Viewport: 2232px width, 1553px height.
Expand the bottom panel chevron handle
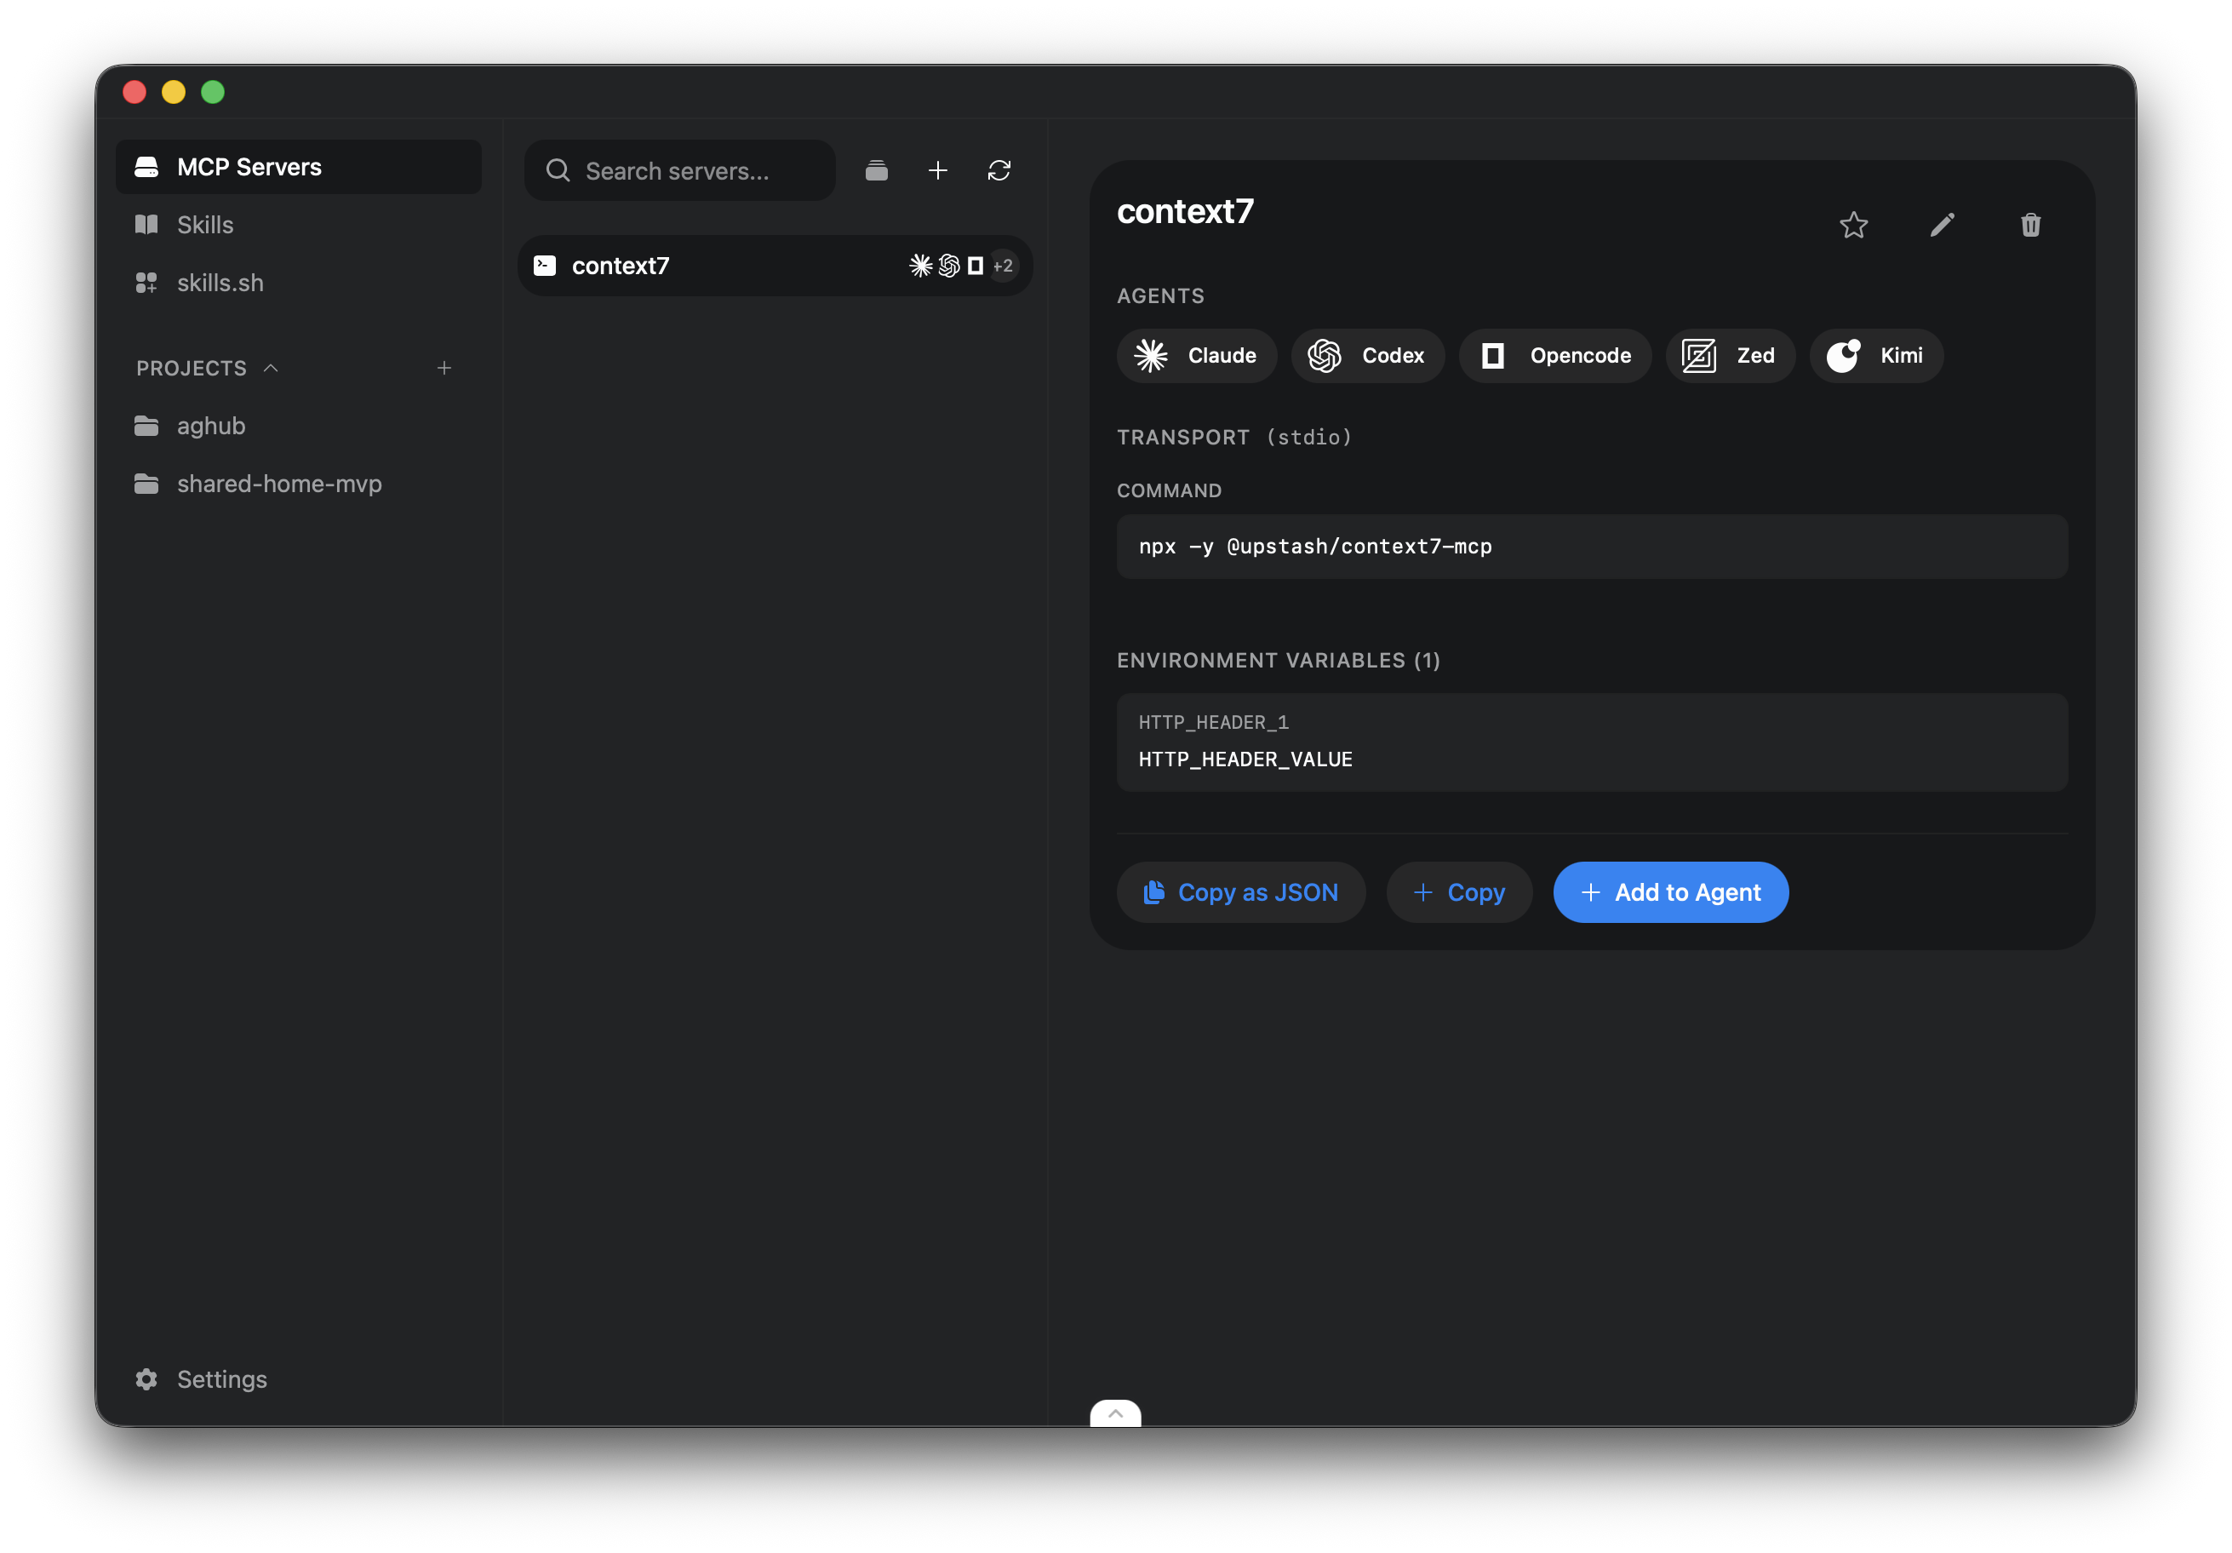pyautogui.click(x=1115, y=1413)
